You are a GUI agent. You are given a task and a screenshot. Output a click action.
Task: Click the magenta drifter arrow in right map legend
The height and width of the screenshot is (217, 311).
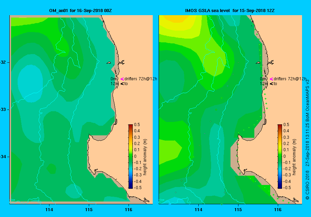pyautogui.click(x=271, y=79)
